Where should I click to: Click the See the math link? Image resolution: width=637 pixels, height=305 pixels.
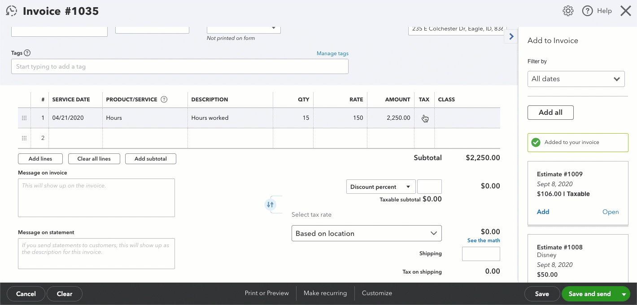tap(484, 240)
